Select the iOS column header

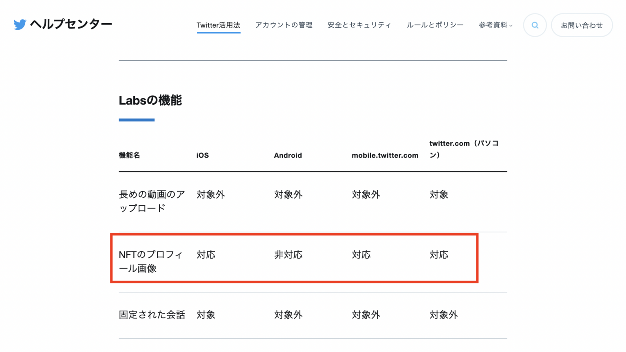click(x=202, y=155)
